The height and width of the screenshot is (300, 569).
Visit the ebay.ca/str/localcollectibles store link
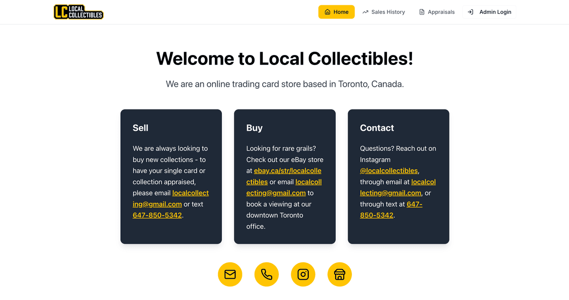pos(287,171)
